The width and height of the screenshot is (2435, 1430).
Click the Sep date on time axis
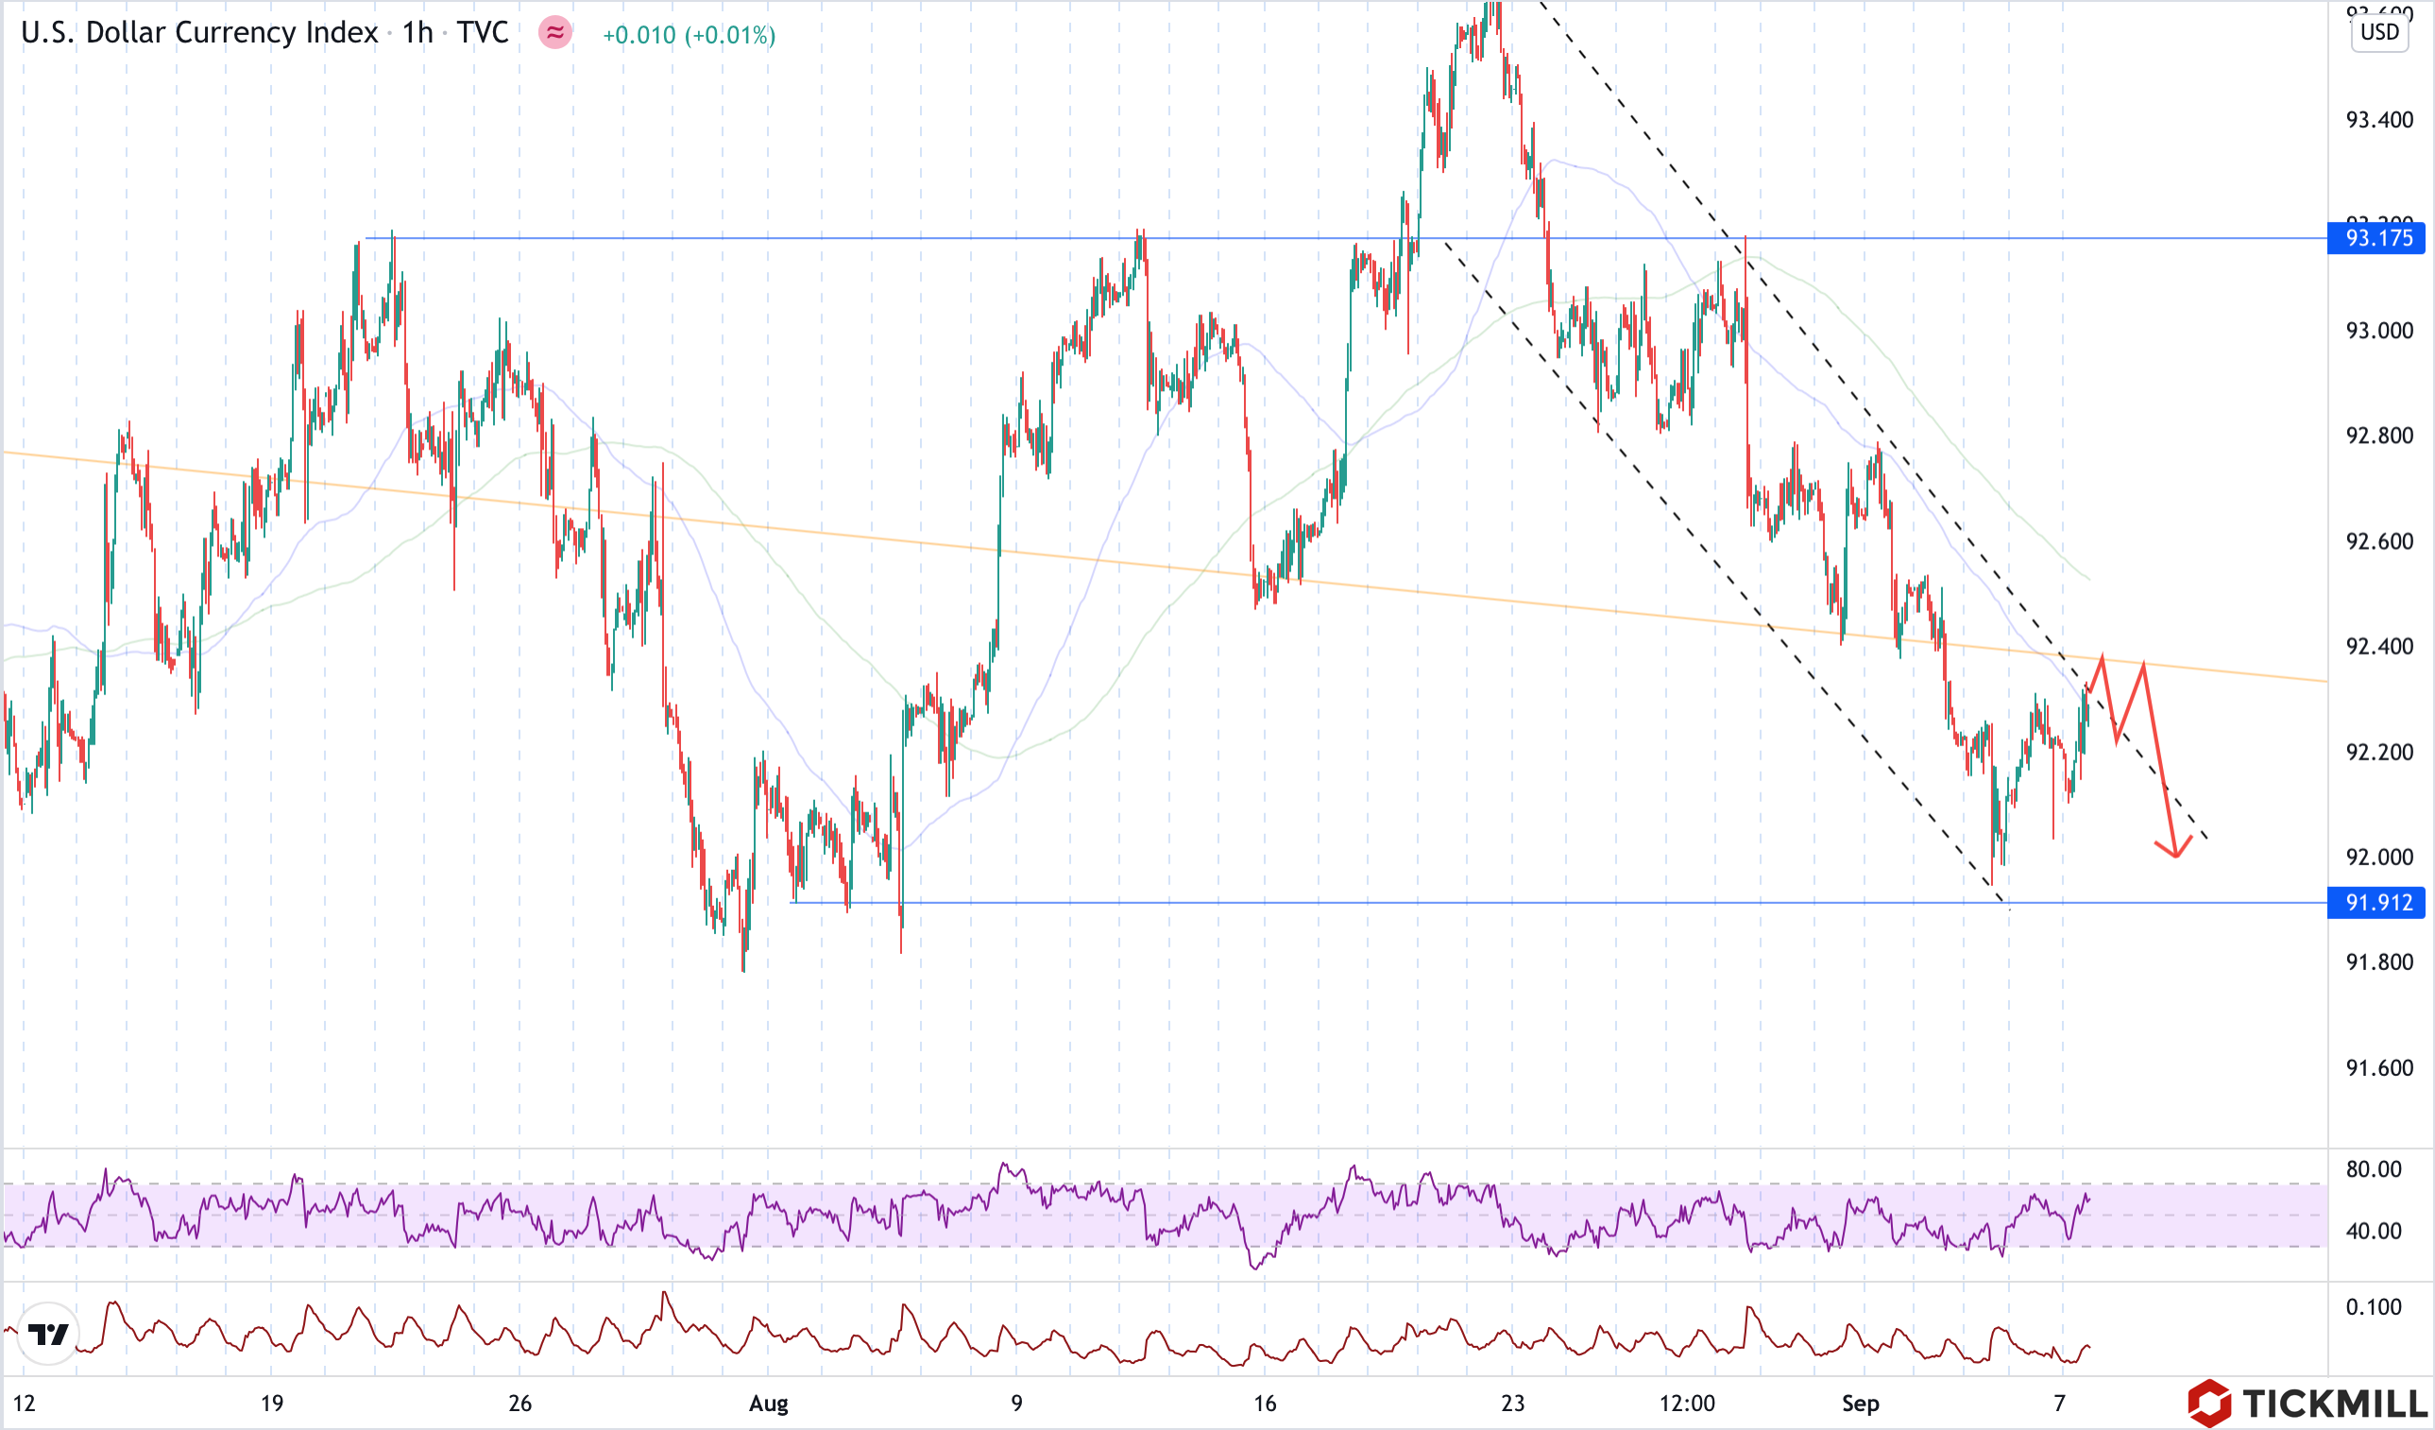[x=1860, y=1403]
